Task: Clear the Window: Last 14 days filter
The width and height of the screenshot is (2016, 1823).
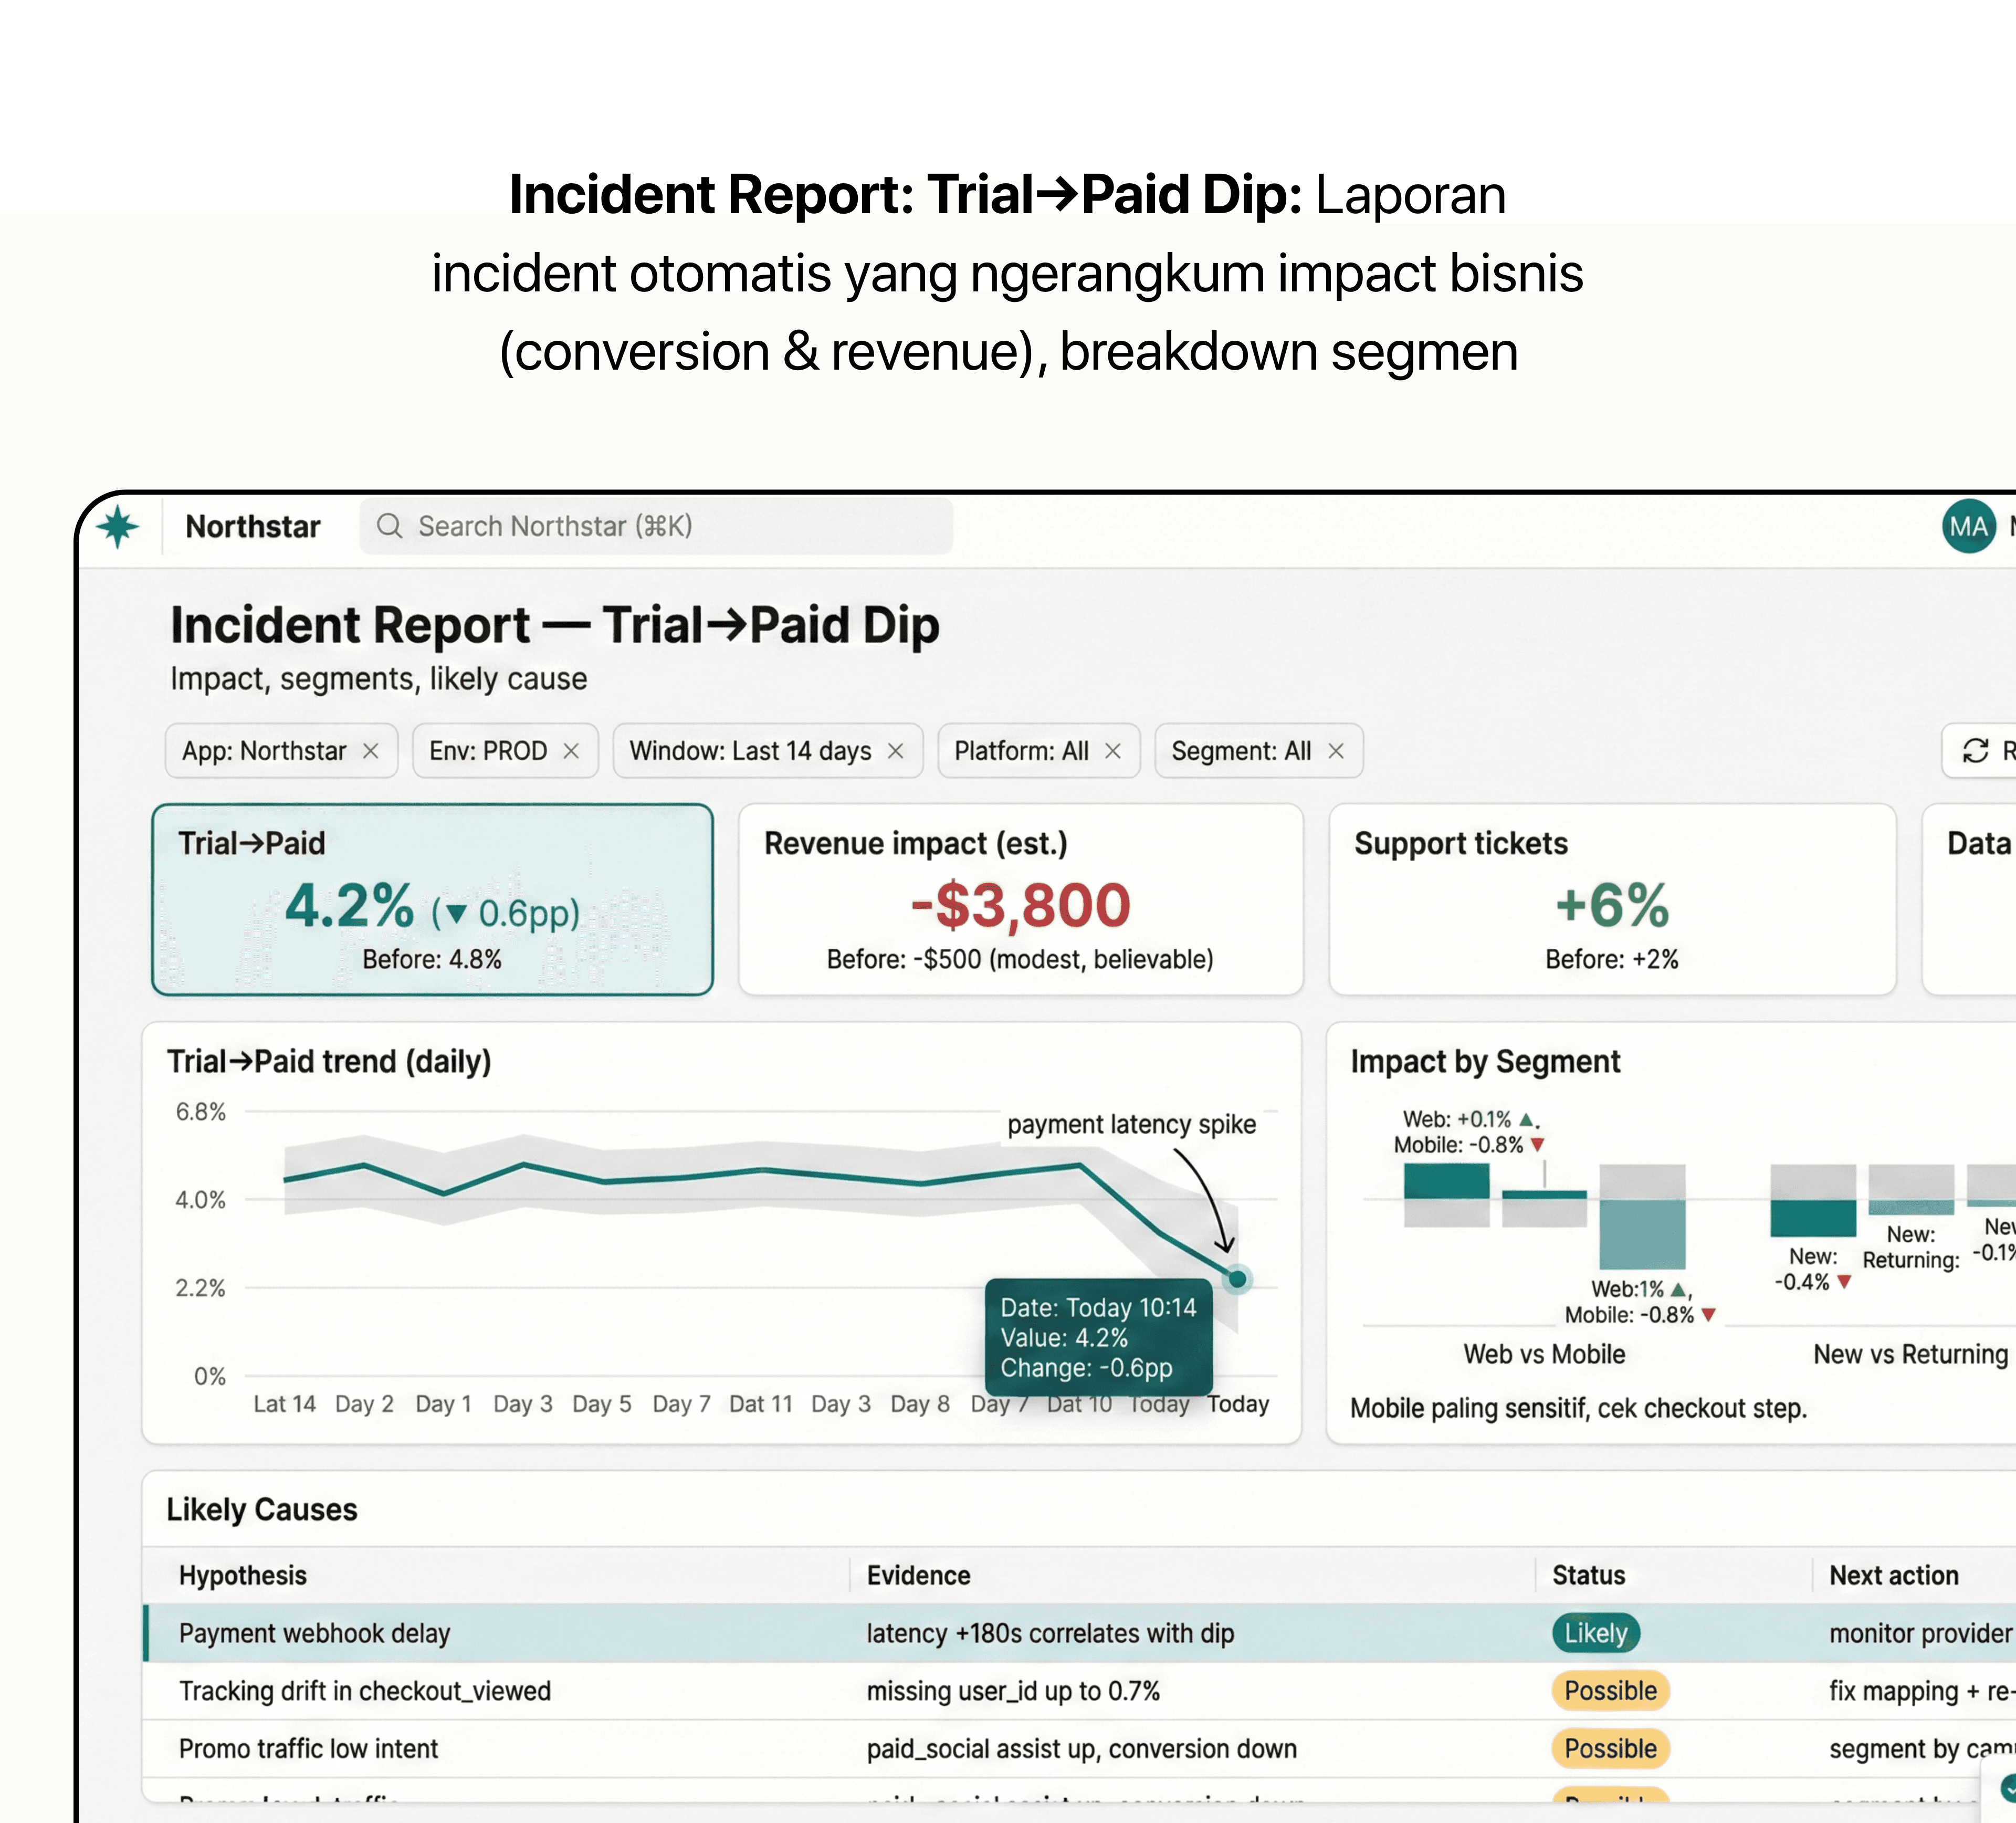Action: point(896,751)
